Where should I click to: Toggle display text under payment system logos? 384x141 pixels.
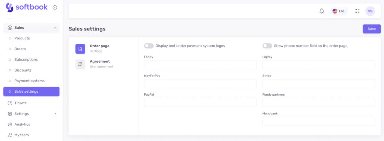click(x=148, y=46)
